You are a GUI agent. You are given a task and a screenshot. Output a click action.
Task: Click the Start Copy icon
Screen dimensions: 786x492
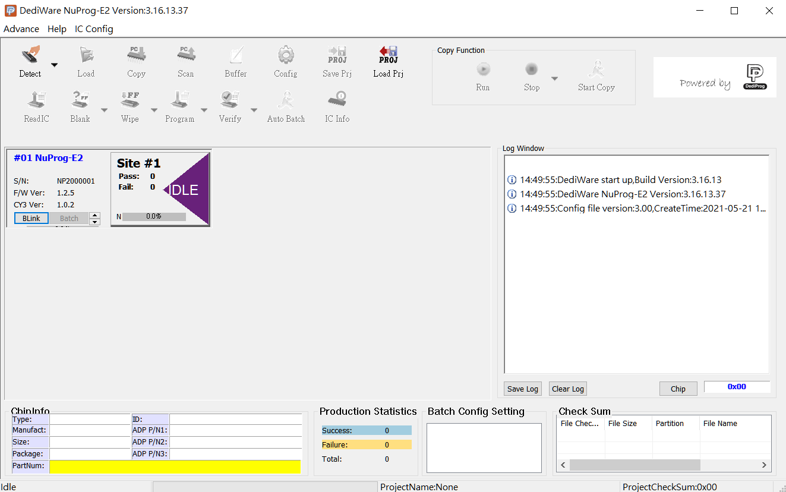(596, 70)
